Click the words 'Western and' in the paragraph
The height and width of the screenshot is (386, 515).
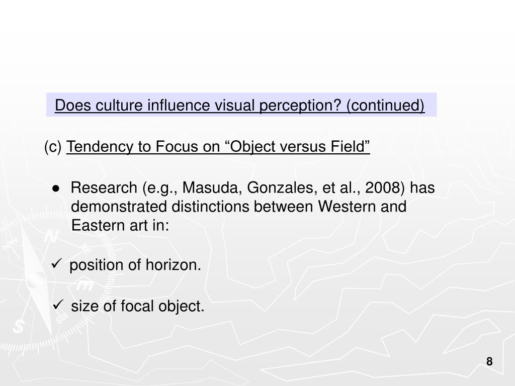point(362,207)
